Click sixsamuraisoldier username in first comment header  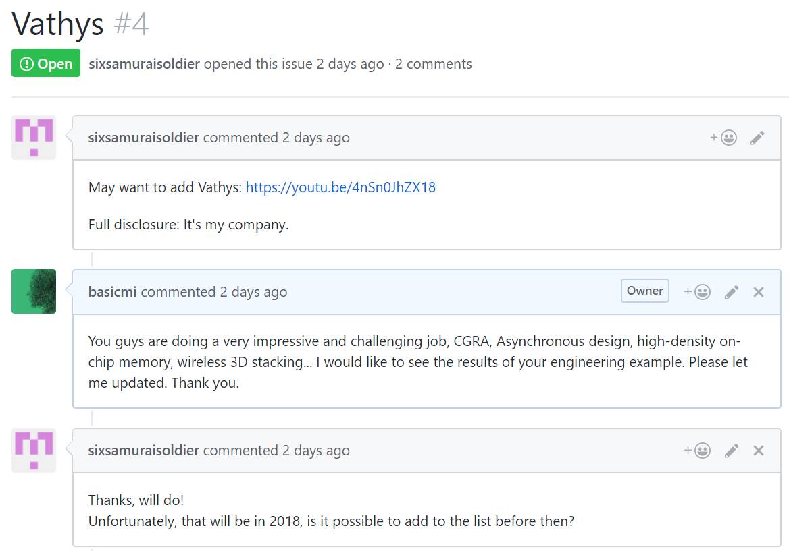coord(143,138)
